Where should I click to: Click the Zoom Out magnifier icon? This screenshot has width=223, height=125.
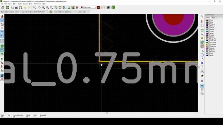[47, 8]
